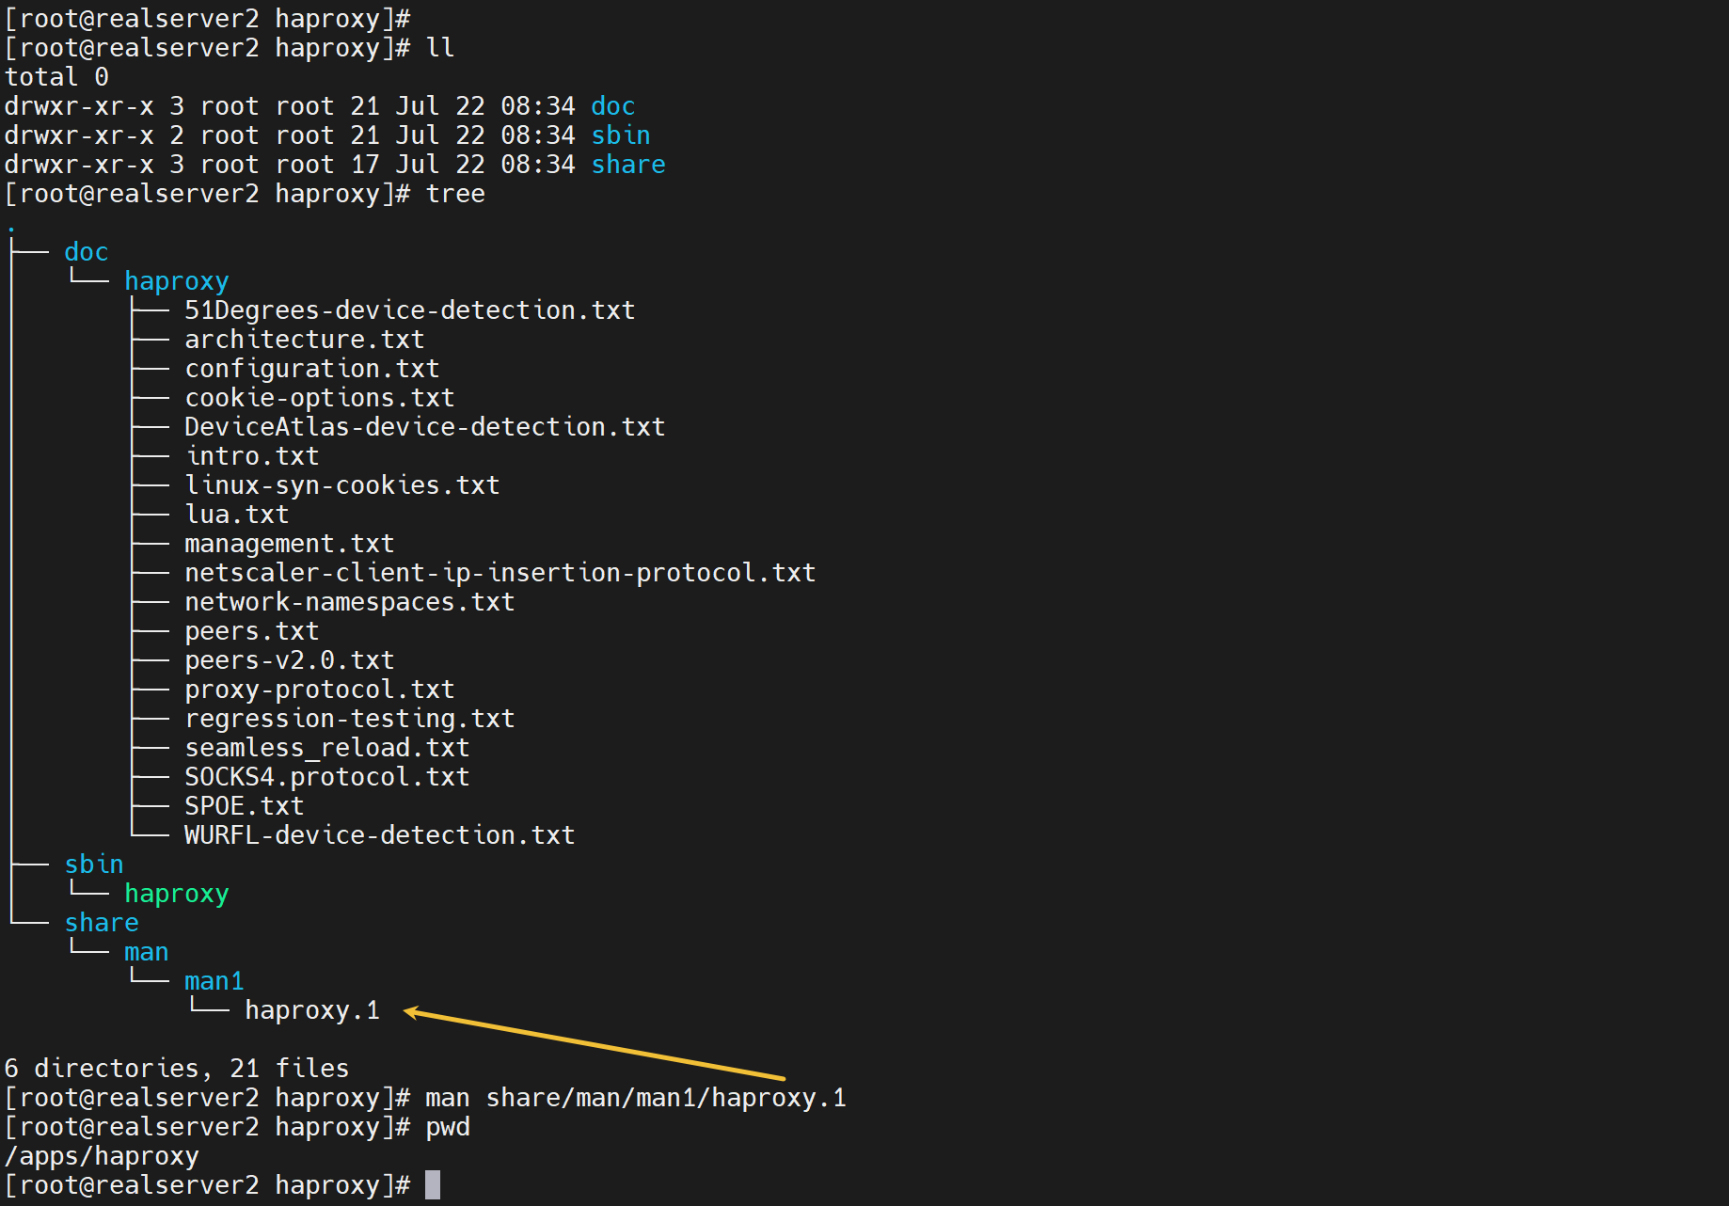Click the terminal cursor at the last prompt

click(433, 1185)
